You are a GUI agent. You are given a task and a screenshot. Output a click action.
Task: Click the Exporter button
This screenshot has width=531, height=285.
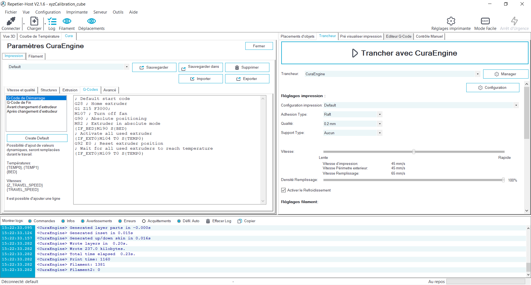[x=247, y=79]
